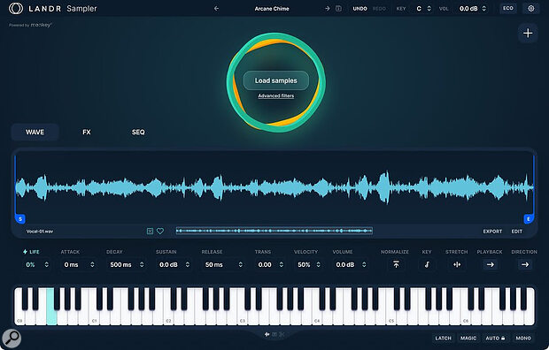Viewport: 549px width, 350px height.
Task: Click the 500 ms Decay value
Action: click(x=120, y=264)
